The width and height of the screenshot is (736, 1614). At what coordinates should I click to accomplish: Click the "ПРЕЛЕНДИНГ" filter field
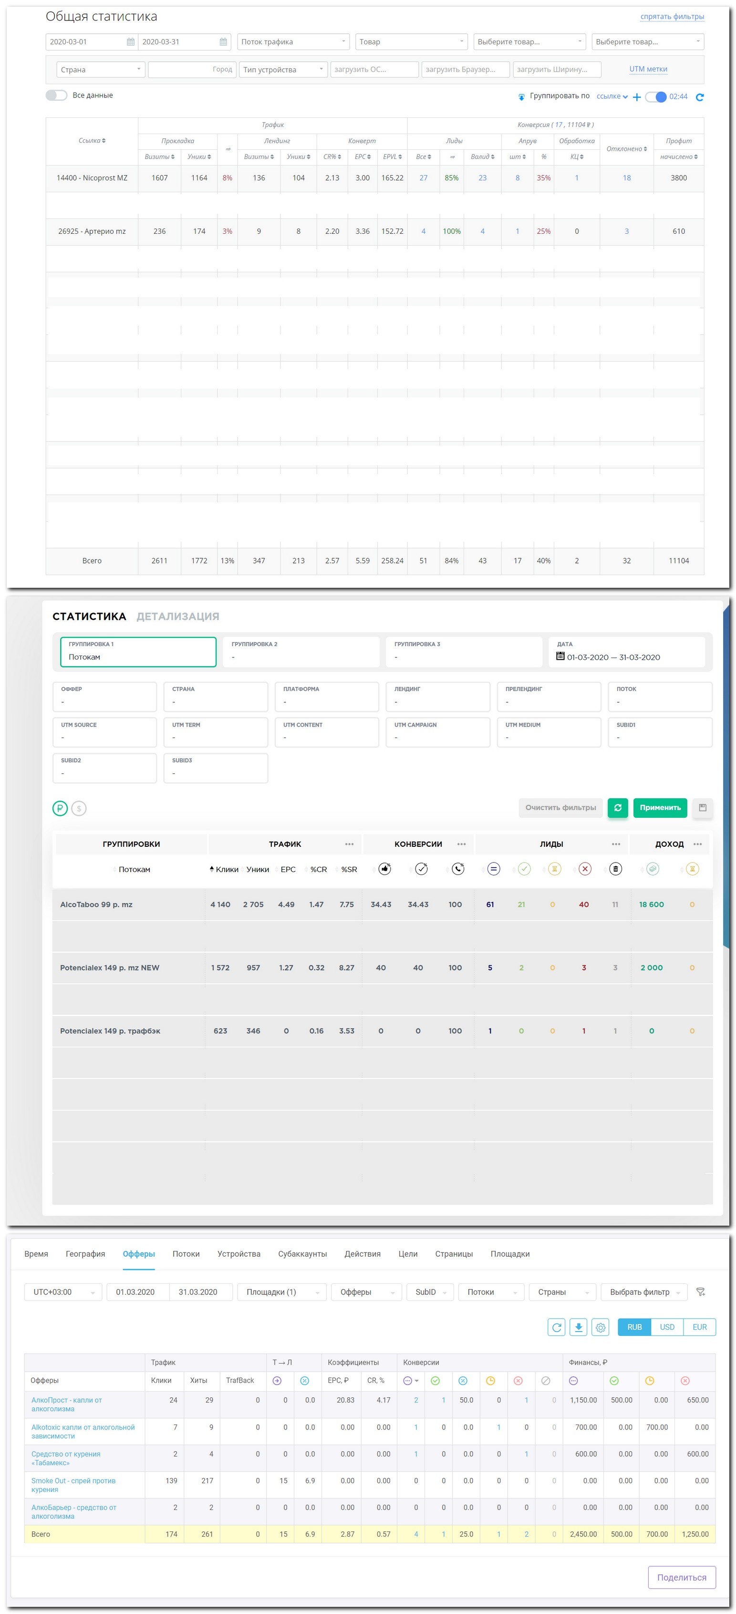[549, 697]
